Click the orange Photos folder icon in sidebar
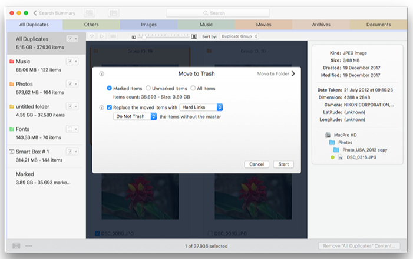The width and height of the screenshot is (413, 259). [x=12, y=84]
